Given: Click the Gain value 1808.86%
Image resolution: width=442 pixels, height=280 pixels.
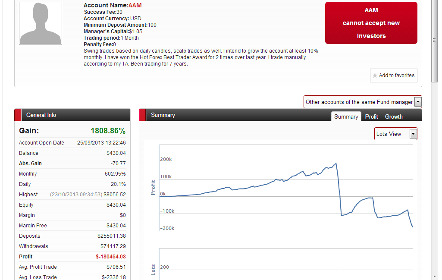Looking at the screenshot, I should tap(108, 131).
